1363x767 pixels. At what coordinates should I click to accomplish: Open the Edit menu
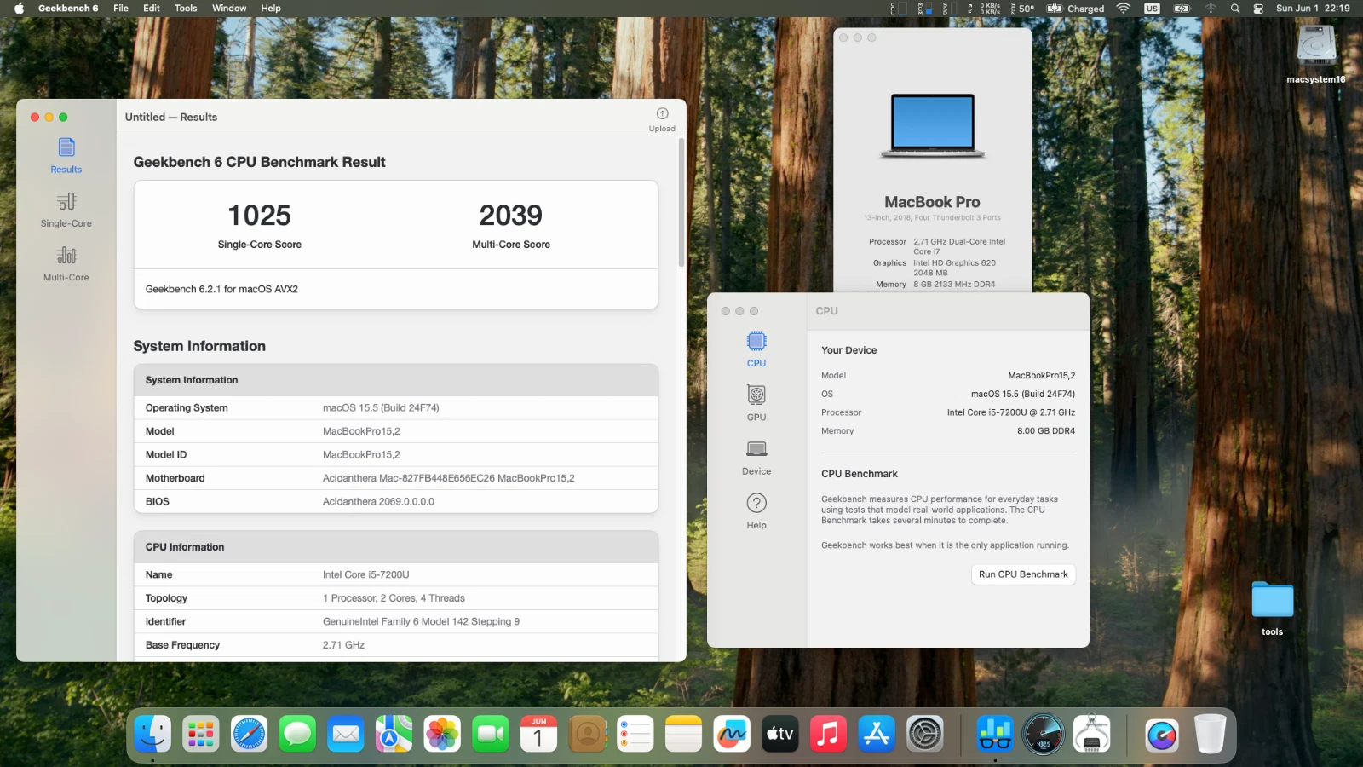[x=152, y=9]
